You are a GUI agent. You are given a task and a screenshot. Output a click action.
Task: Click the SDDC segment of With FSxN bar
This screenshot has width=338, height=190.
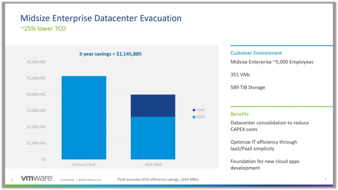[x=153, y=138]
